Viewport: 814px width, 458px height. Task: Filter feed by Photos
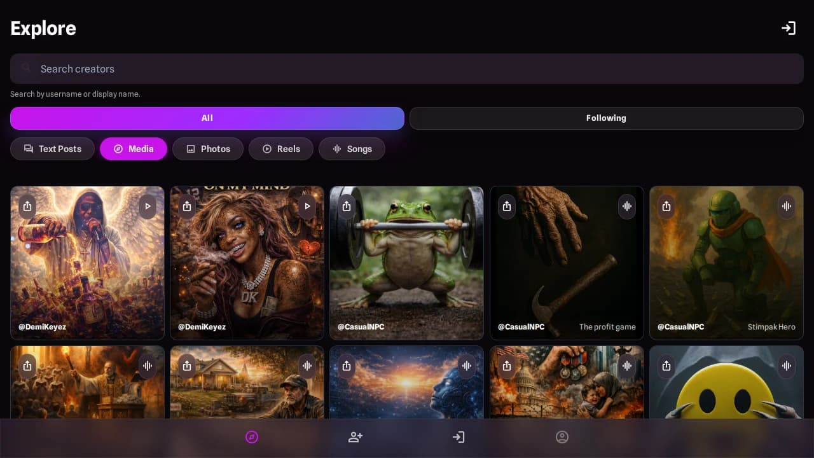(x=208, y=149)
